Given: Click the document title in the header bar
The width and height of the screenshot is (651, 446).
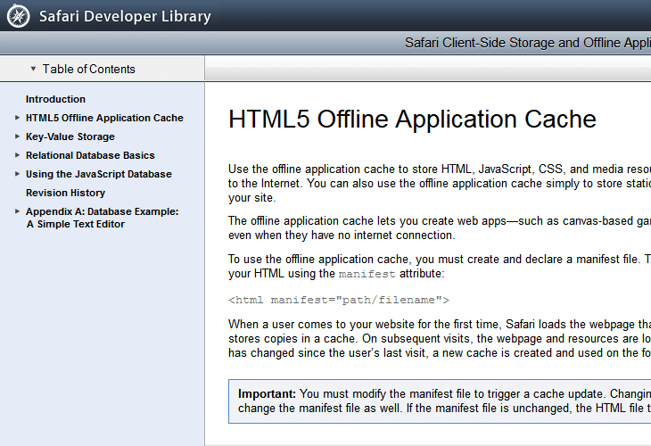Looking at the screenshot, I should (527, 43).
